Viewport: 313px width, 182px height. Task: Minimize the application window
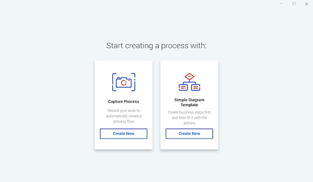(281, 4)
